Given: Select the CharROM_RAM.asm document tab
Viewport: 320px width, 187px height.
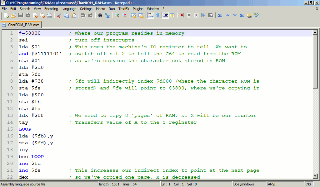Looking at the screenshot, I should 21,25.
